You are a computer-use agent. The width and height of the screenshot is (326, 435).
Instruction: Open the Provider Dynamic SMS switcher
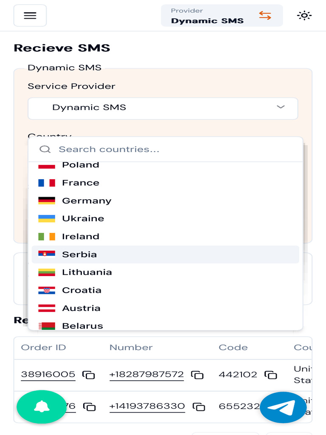point(222,16)
